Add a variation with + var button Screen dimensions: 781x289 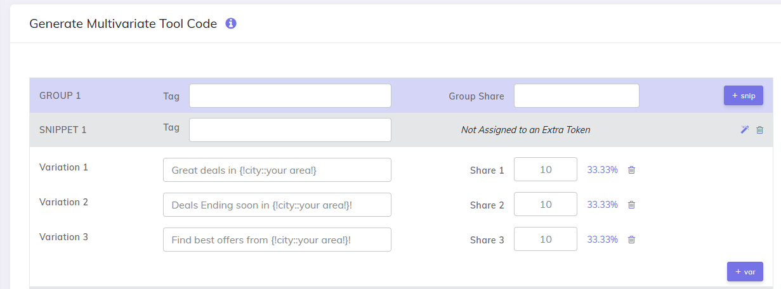click(745, 271)
